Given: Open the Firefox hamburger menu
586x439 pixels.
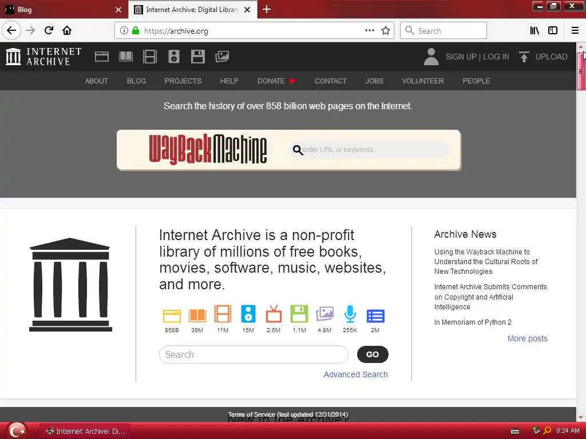Looking at the screenshot, I should click(x=575, y=31).
